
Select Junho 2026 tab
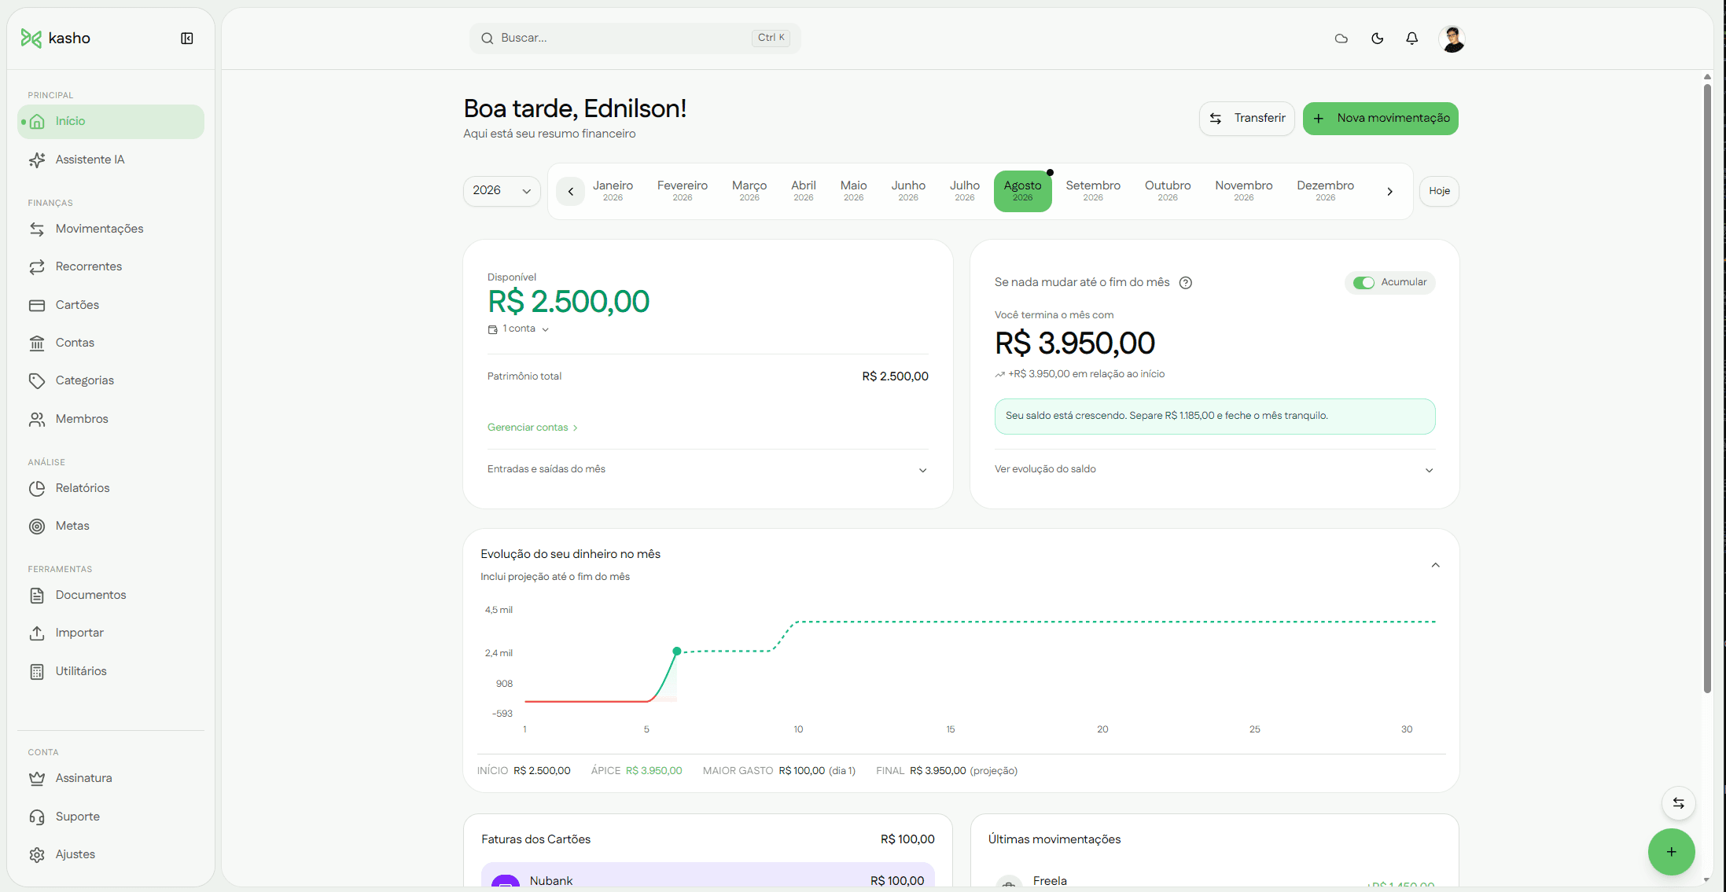(908, 190)
